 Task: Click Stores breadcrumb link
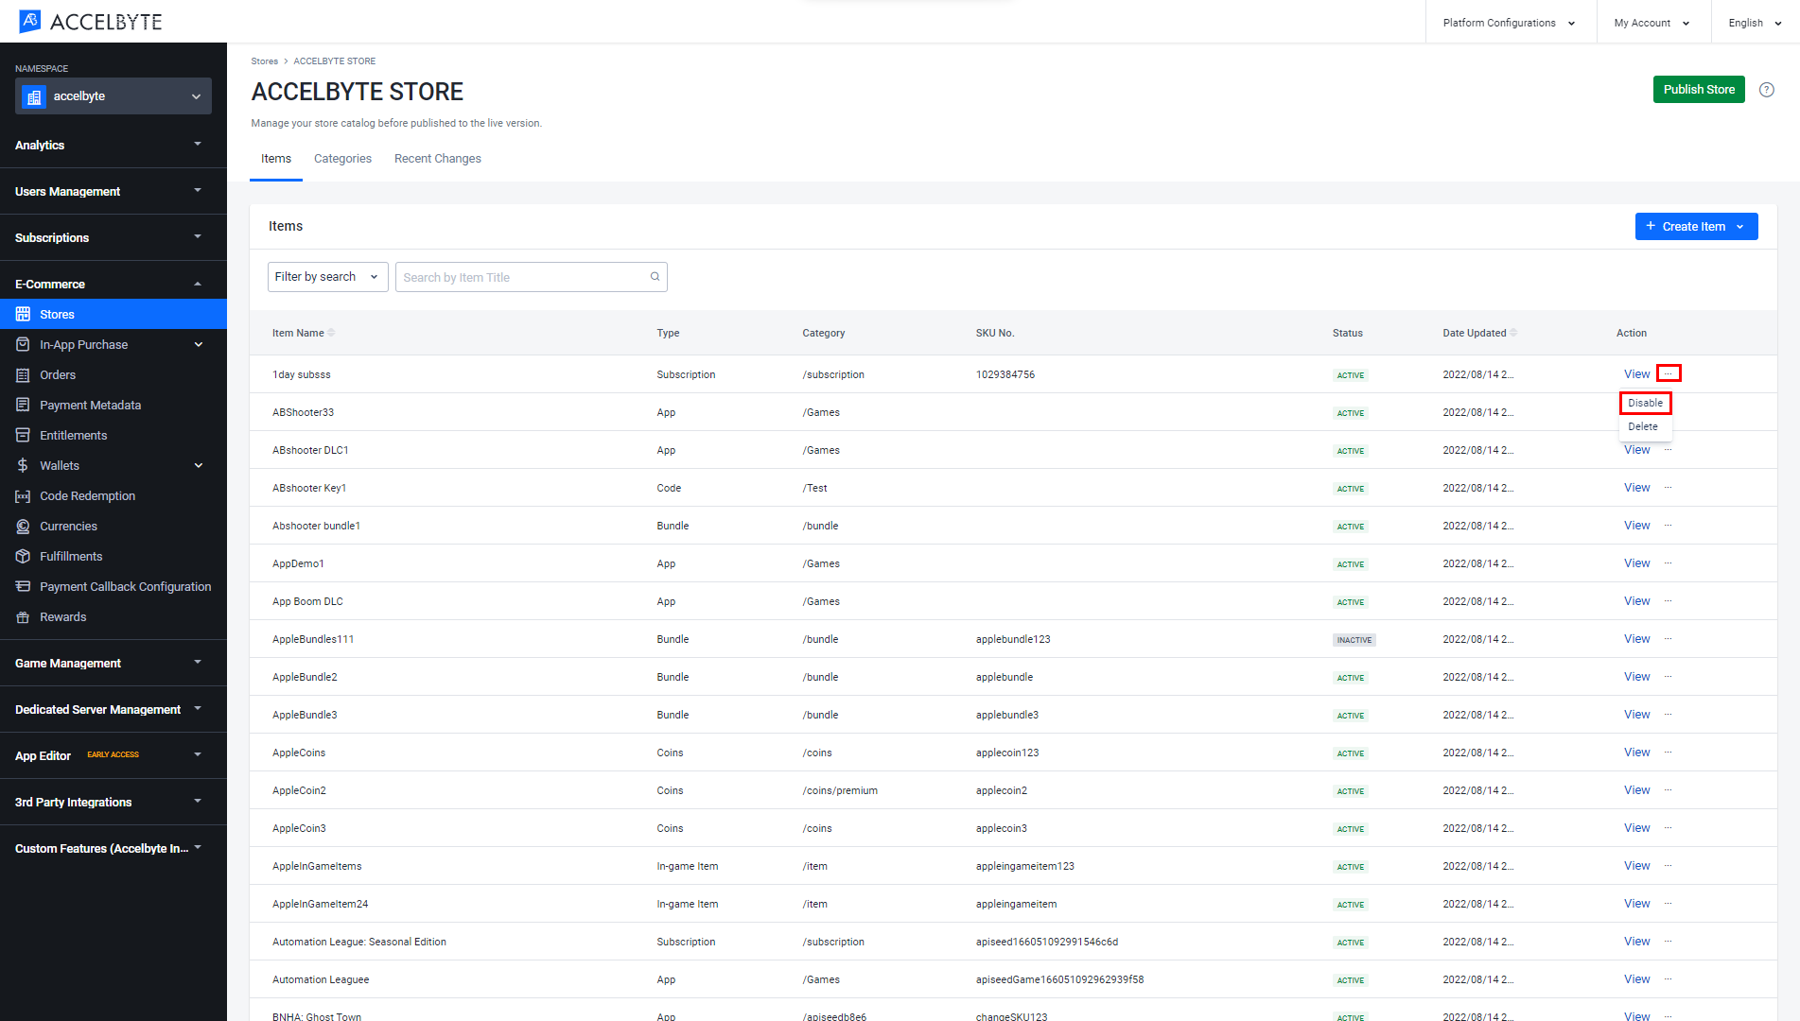tap(265, 61)
